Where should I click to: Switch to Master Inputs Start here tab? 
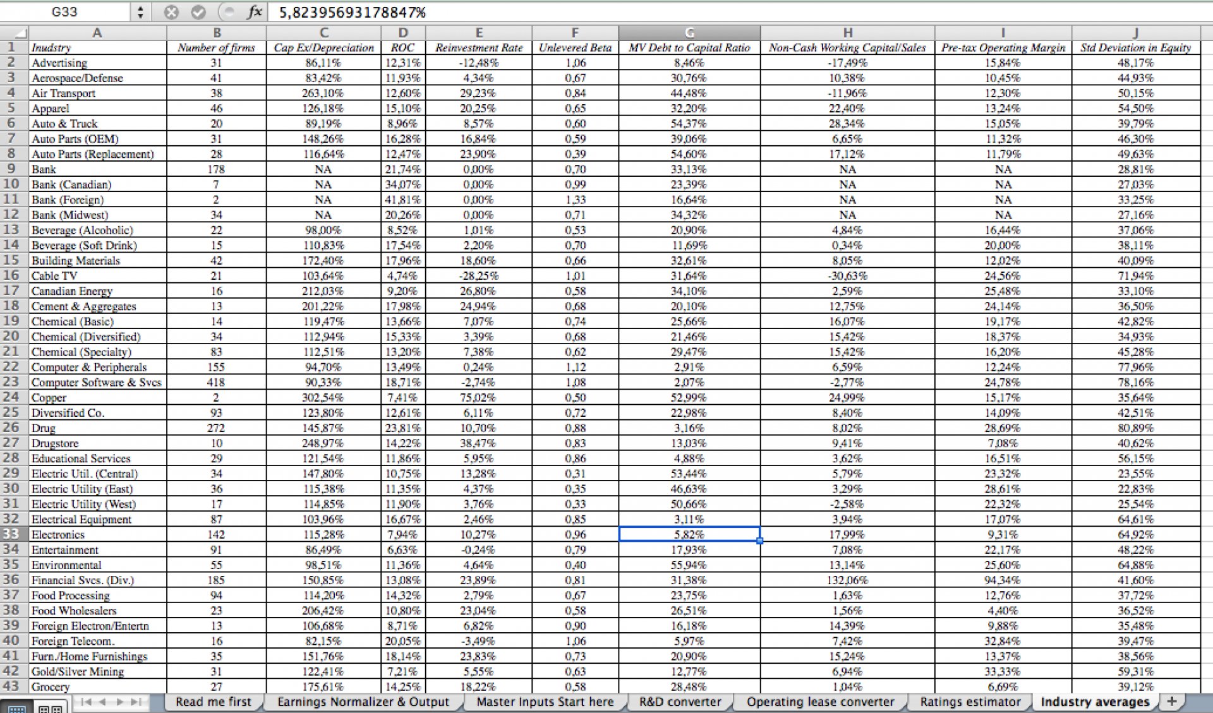coord(545,702)
